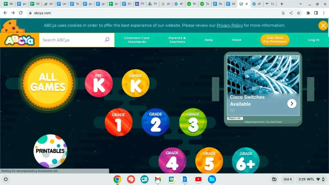Toggle the browser side panel
Image resolution: width=329 pixels, height=185 pixels.
pos(316,13)
